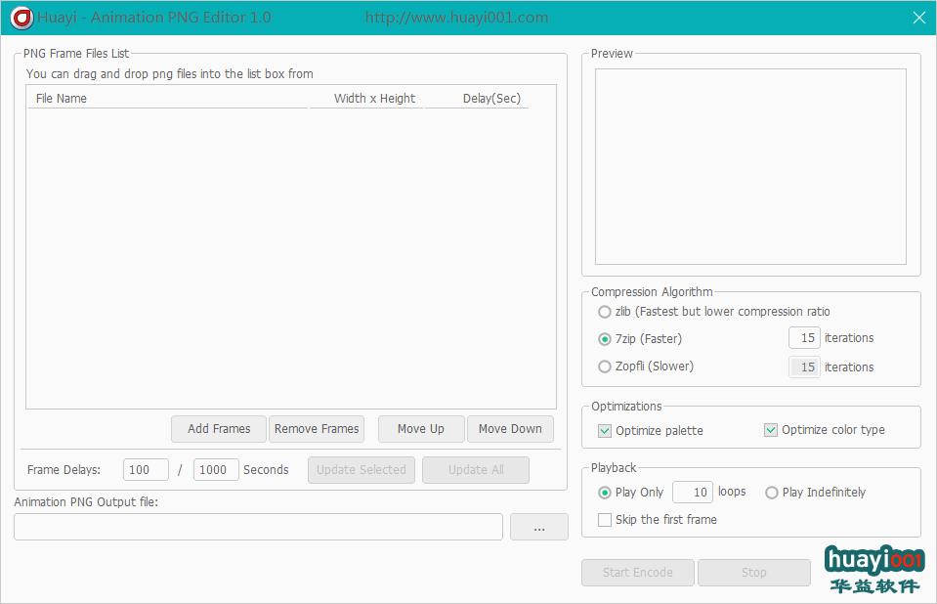Click Move Up button
Viewport: 937px width, 604px height.
[421, 429]
